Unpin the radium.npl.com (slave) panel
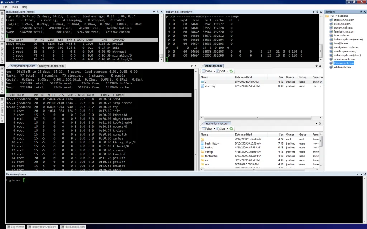Image resolution: width=367 pixels, height=229 pixels. tap(317, 11)
